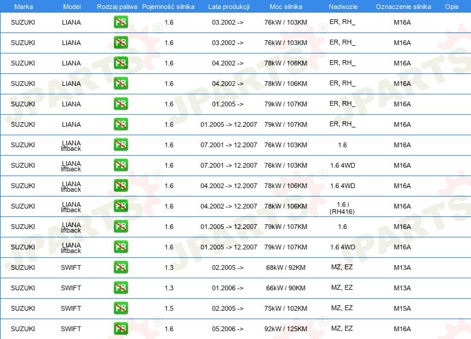
Task: Click petrol icon in the 1.6 i (RH416) row
Action: pyautogui.click(x=120, y=206)
